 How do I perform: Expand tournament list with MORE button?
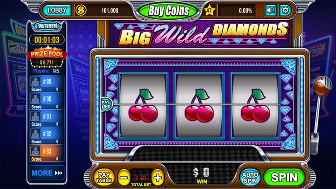click(x=47, y=173)
